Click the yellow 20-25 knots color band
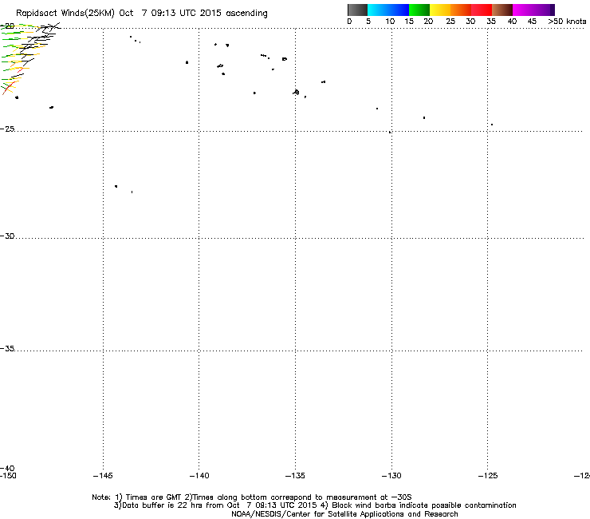 click(x=440, y=10)
